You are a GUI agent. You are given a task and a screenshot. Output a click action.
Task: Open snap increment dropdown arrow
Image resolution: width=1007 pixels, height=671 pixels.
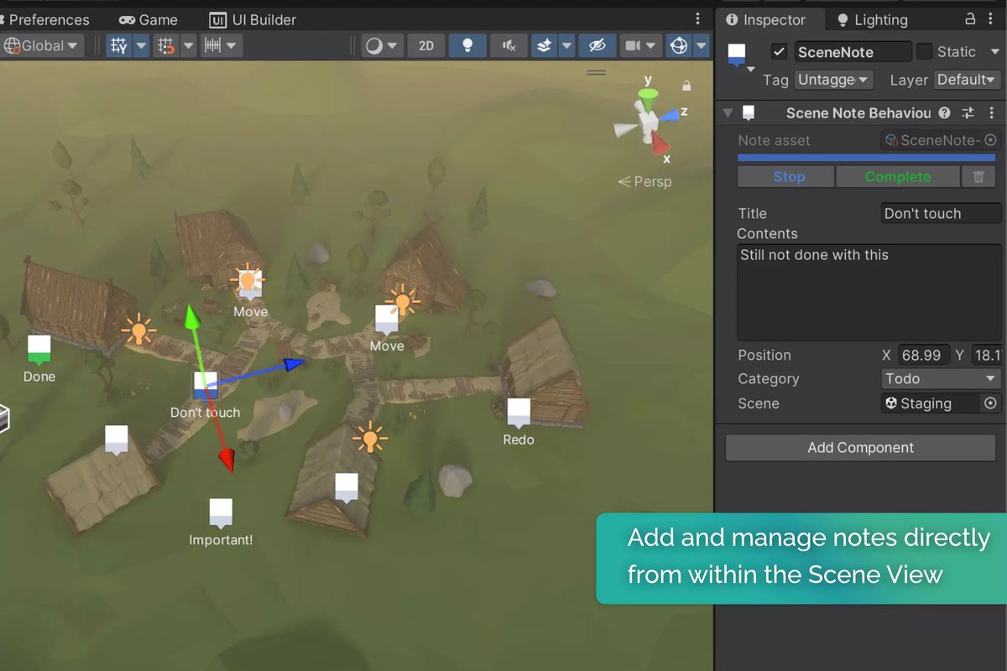(188, 45)
